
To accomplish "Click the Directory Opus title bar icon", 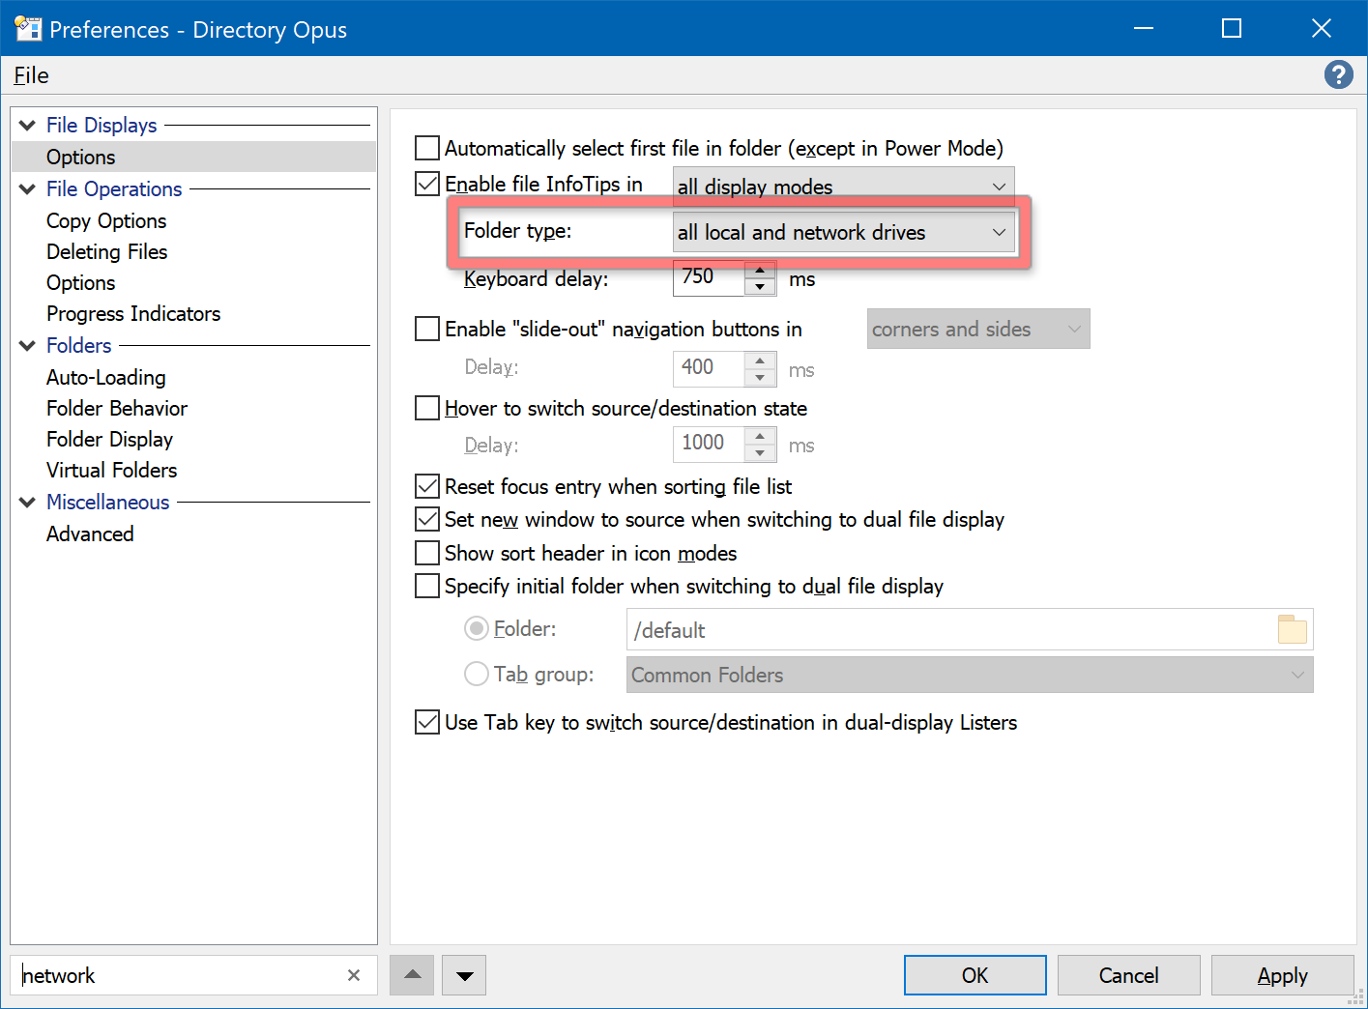I will pos(27,29).
